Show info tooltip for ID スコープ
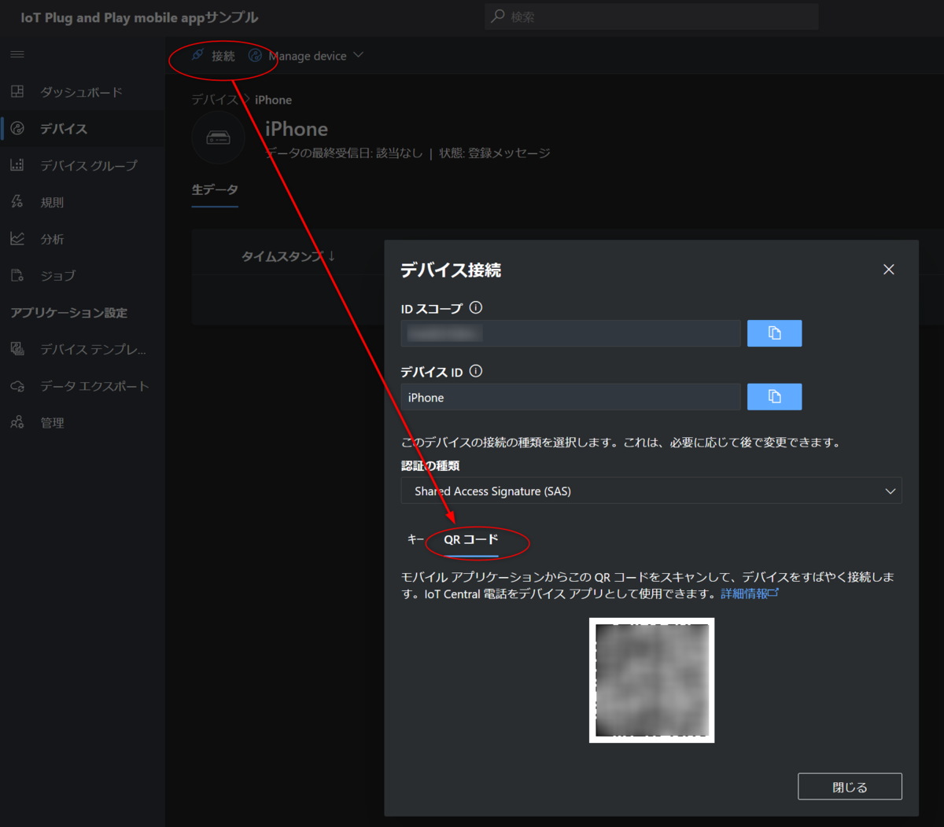Screen dimensions: 944x827 point(476,308)
